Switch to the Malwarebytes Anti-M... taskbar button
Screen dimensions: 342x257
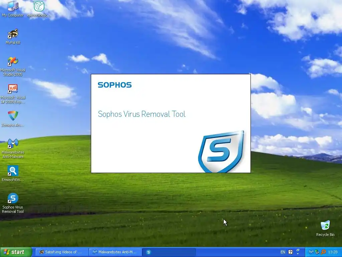point(115,252)
